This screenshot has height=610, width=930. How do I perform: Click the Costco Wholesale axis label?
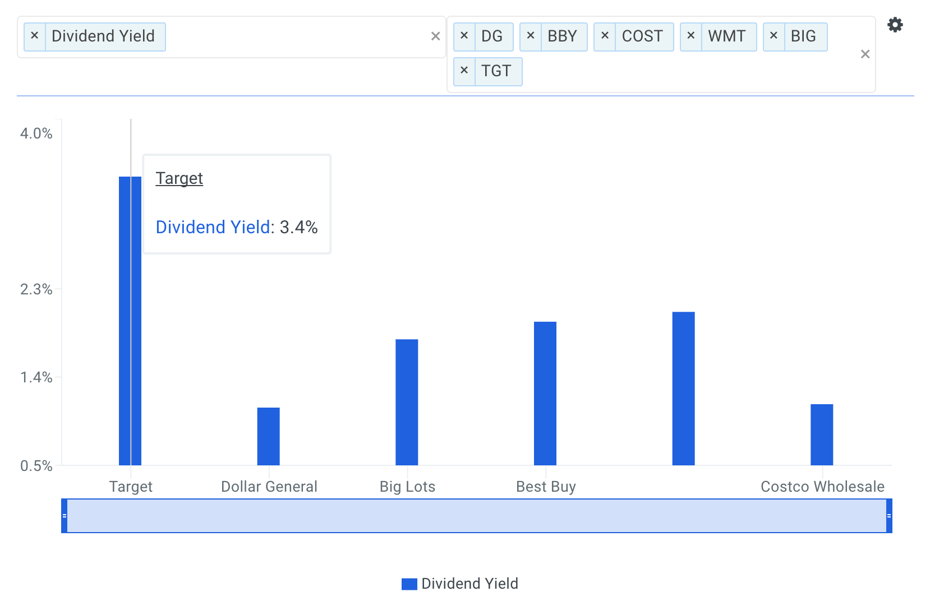822,487
